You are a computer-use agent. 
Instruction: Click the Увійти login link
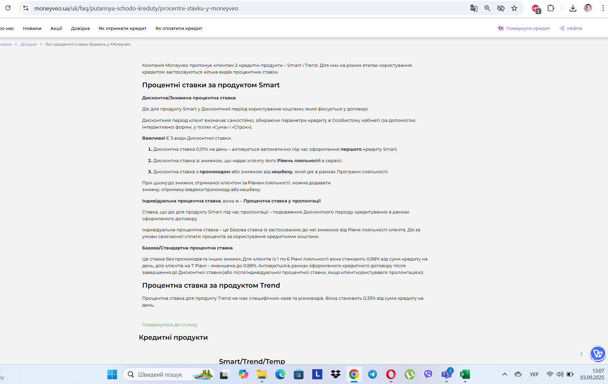coord(570,28)
